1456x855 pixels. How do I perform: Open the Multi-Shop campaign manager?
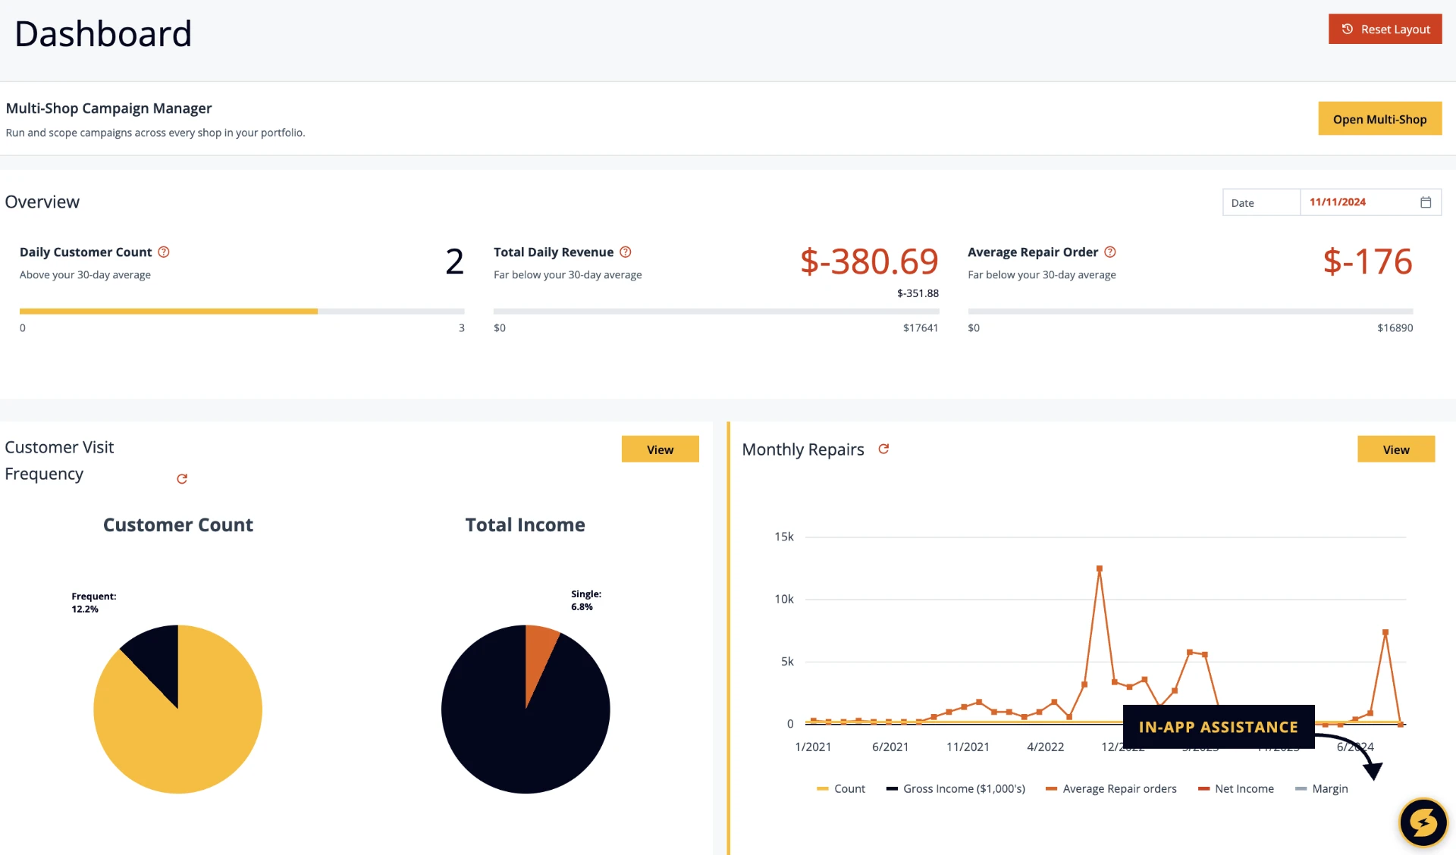tap(1379, 119)
